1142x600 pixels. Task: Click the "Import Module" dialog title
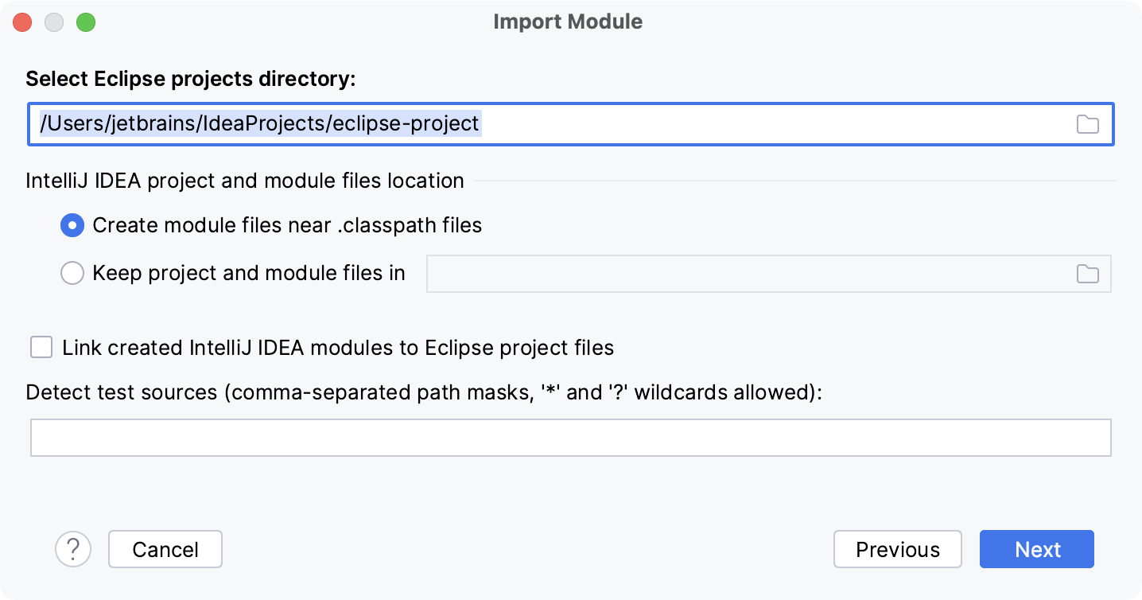(567, 21)
